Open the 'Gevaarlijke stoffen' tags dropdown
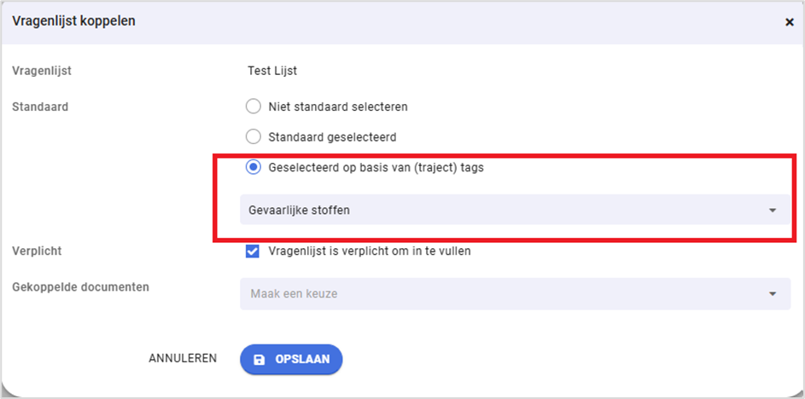The height and width of the screenshot is (399, 805). pyautogui.click(x=504, y=210)
